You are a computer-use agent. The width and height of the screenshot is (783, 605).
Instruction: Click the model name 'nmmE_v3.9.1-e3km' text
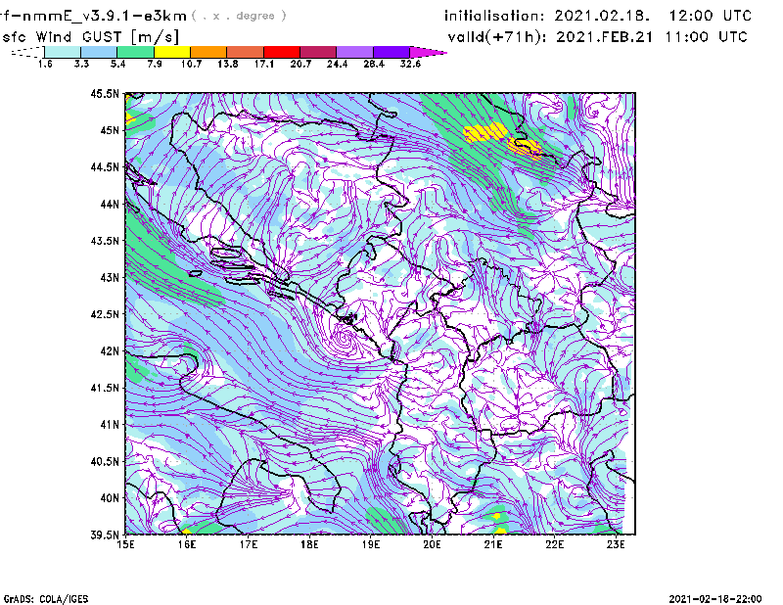point(105,16)
